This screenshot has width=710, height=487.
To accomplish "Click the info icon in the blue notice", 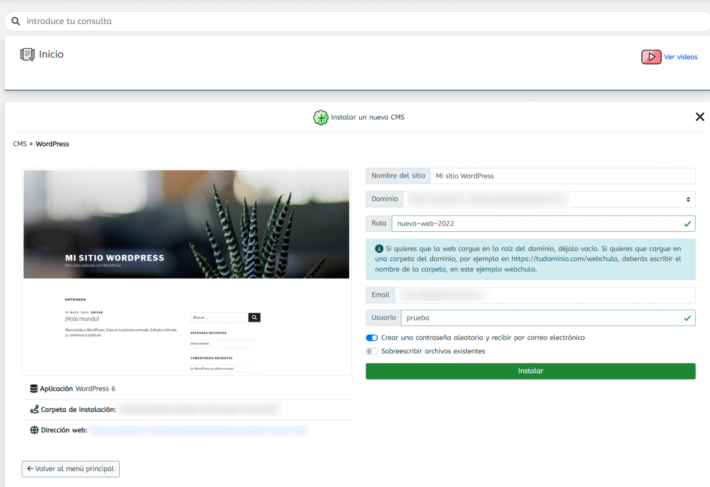I will [x=379, y=248].
